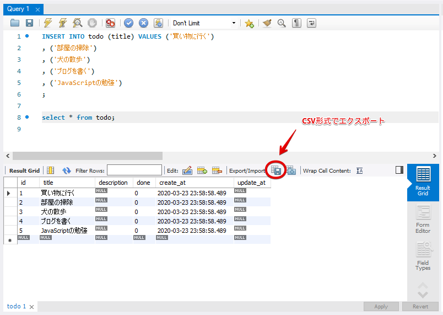Edit current row with the pencil icon
Image resolution: width=443 pixels, height=315 pixels.
(187, 170)
